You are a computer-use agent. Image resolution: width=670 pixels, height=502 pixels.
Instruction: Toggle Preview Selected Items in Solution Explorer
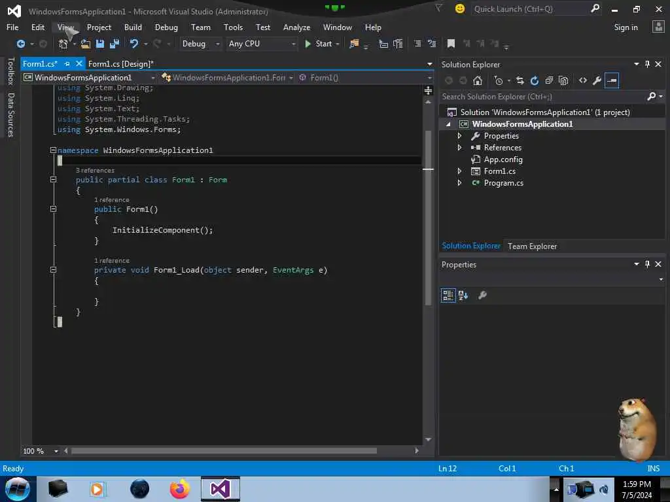(x=612, y=80)
